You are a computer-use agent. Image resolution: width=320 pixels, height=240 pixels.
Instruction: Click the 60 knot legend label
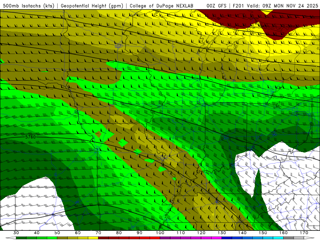(78, 233)
